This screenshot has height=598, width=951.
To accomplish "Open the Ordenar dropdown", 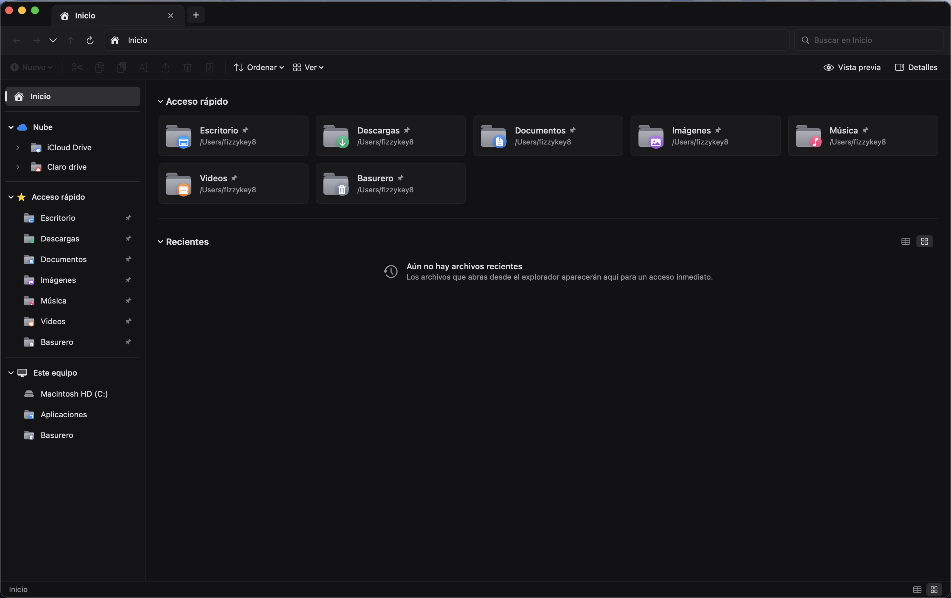I will click(x=259, y=68).
